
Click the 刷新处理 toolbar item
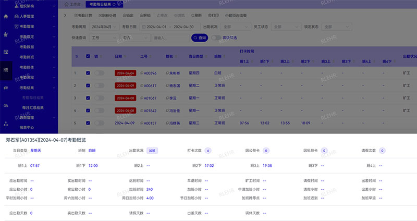pyautogui.click(x=107, y=16)
